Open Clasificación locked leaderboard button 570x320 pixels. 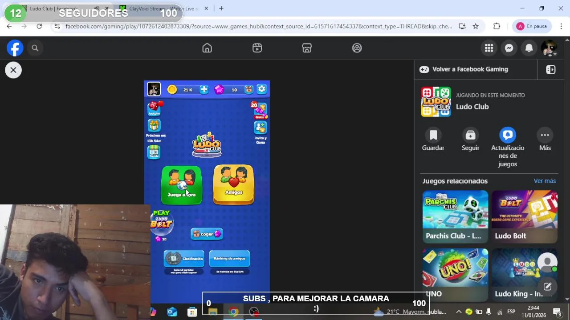coord(184,259)
